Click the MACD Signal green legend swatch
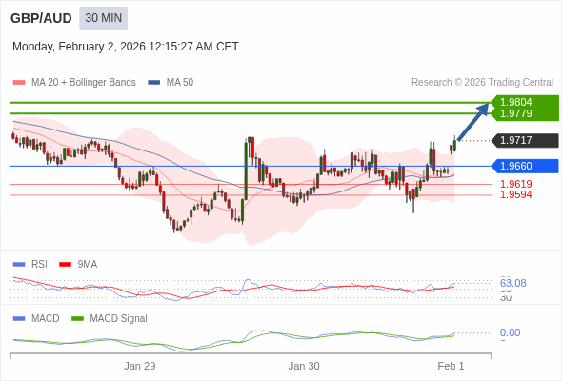The height and width of the screenshot is (381, 562). (x=77, y=319)
